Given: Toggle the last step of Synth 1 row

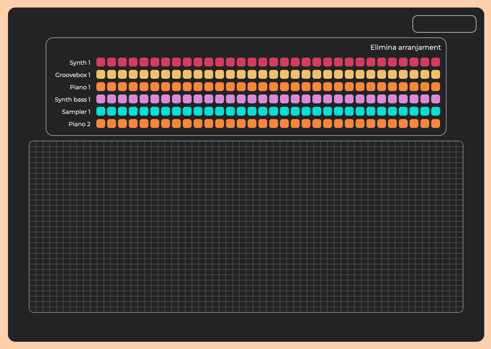Looking at the screenshot, I should 436,62.
